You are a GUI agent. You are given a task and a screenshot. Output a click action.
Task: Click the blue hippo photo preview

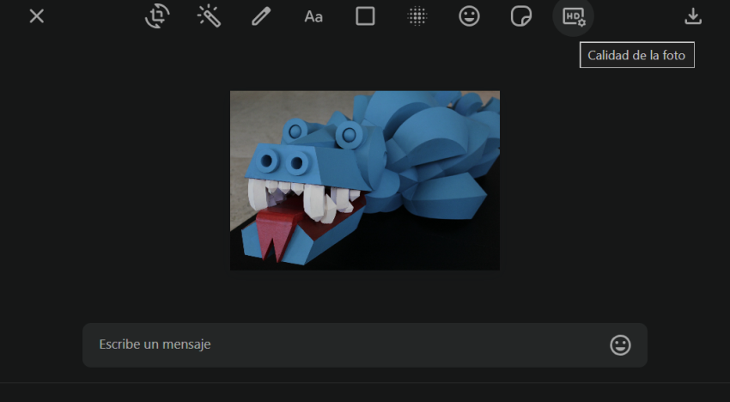coord(364,180)
